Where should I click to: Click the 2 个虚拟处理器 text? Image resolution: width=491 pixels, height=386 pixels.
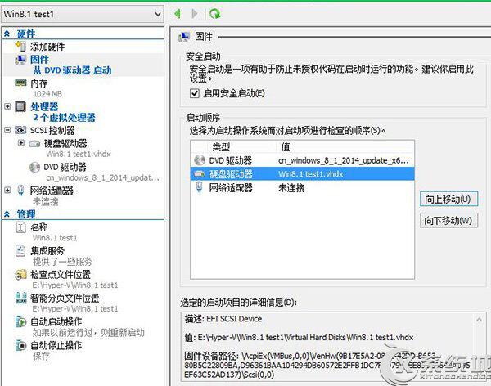pos(64,118)
